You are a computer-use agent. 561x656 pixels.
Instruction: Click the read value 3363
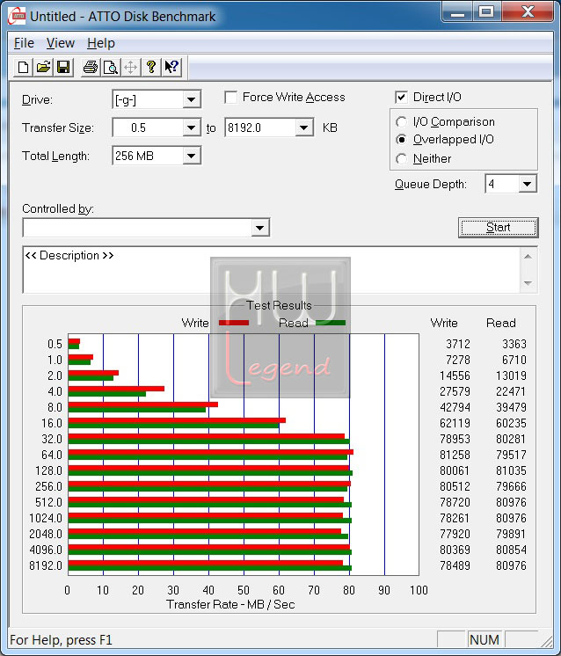514,344
